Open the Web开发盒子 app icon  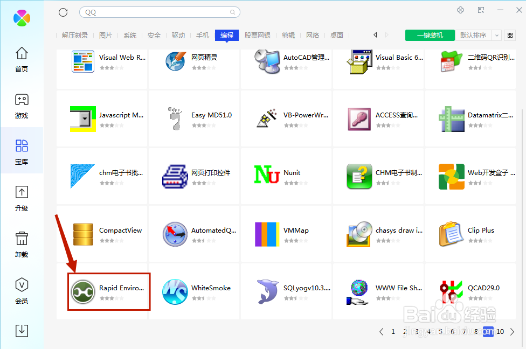click(452, 177)
